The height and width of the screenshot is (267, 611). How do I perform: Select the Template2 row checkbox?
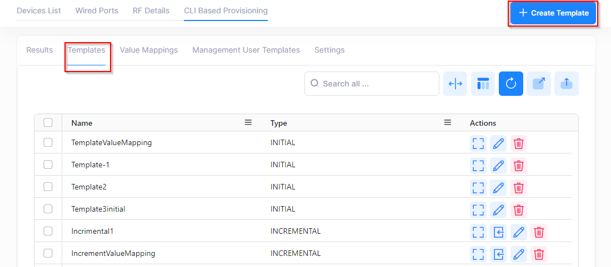48,187
